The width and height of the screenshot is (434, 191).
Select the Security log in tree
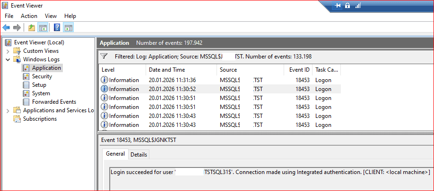pyautogui.click(x=42, y=76)
